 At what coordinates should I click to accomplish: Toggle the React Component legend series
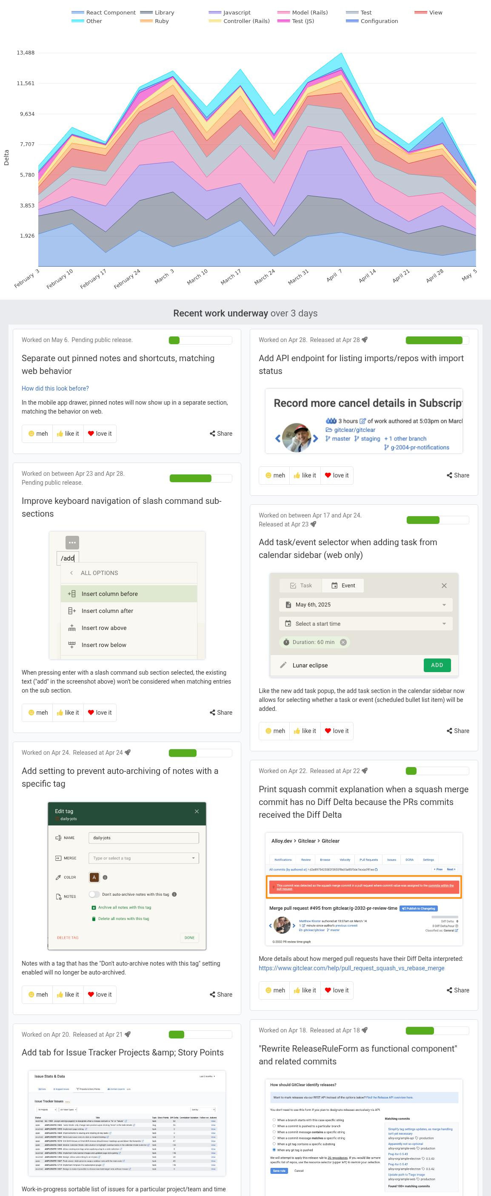click(78, 12)
